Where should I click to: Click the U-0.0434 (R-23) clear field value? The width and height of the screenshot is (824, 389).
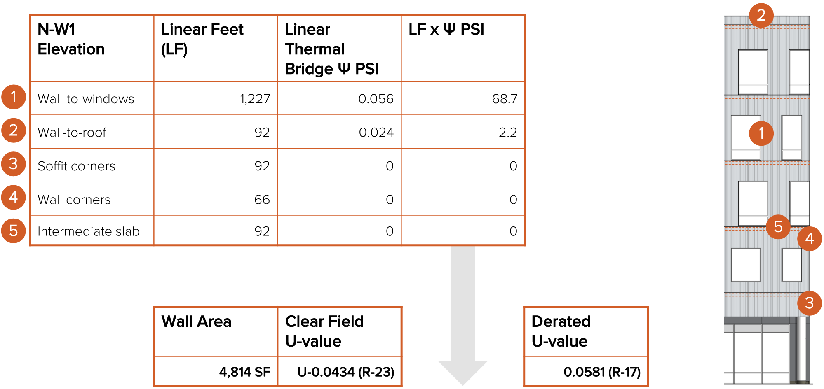tap(345, 372)
